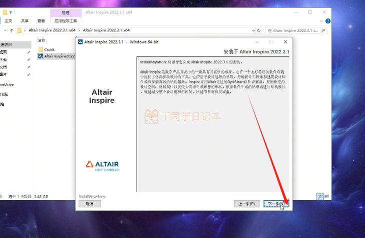The width and height of the screenshot is (365, 238).
Task: Sort by the 名称 column header
Action: pos(41,40)
